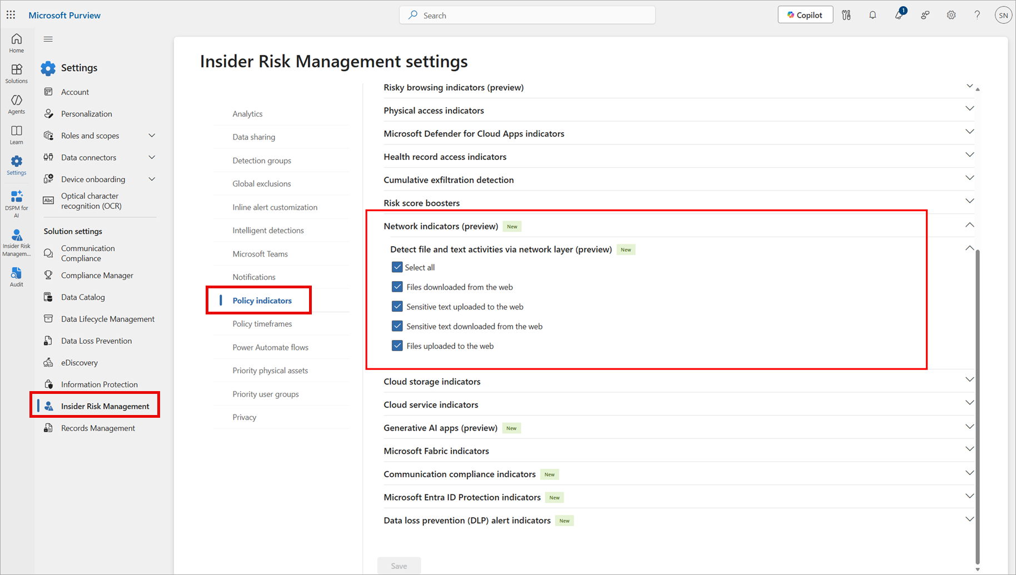The width and height of the screenshot is (1016, 575).
Task: Click the indicators list vertical scrollbar
Action: click(x=978, y=407)
